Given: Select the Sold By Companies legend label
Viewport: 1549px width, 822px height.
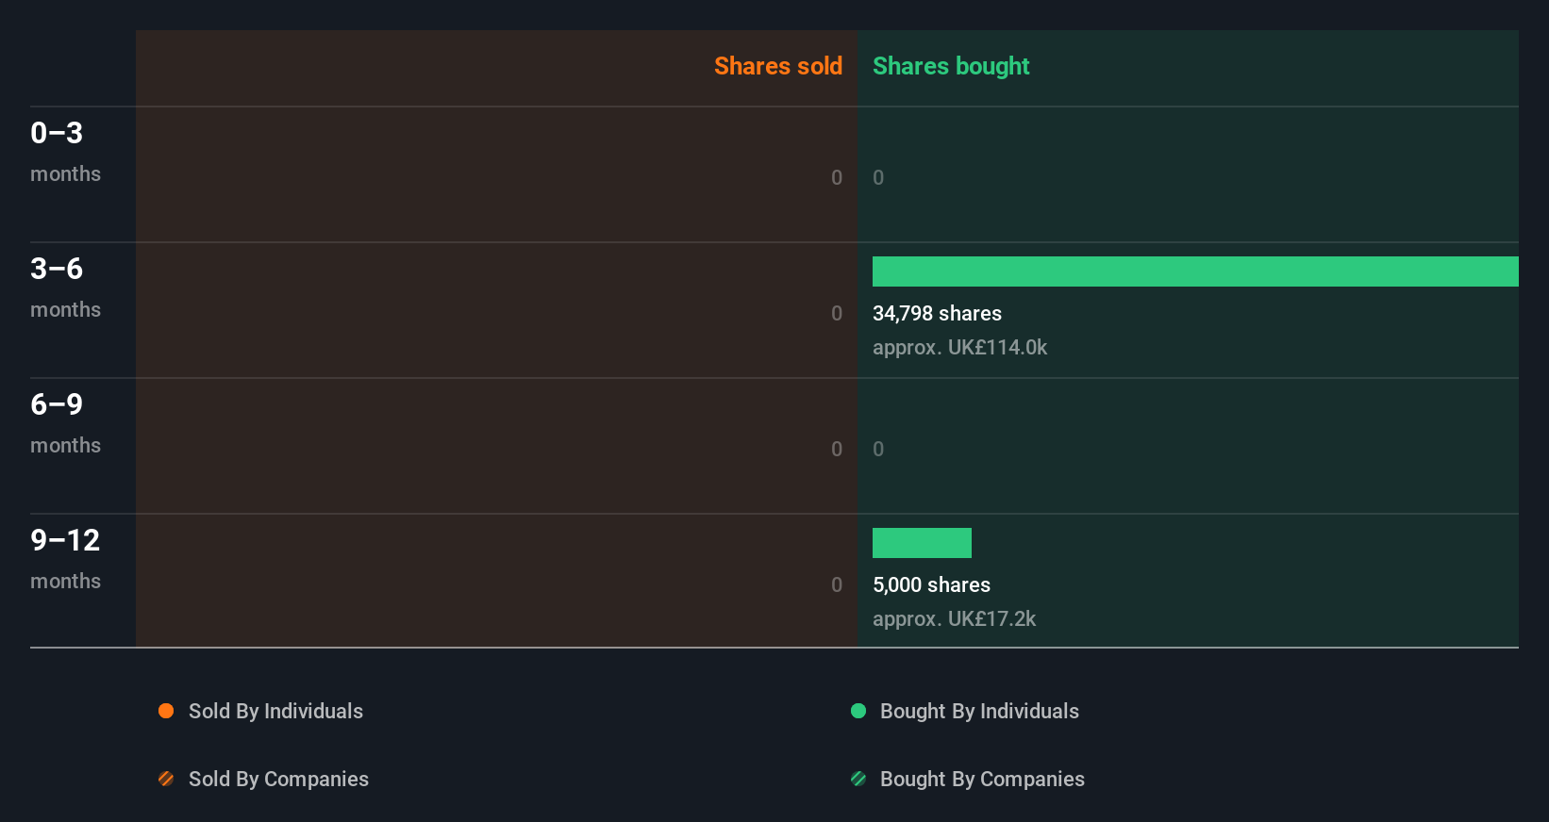Looking at the screenshot, I should pos(278,779).
